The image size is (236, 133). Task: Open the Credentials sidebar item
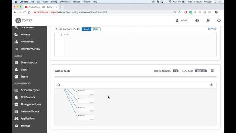[27, 27]
